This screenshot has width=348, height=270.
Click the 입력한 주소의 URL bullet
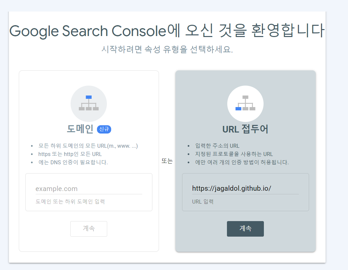(217, 146)
